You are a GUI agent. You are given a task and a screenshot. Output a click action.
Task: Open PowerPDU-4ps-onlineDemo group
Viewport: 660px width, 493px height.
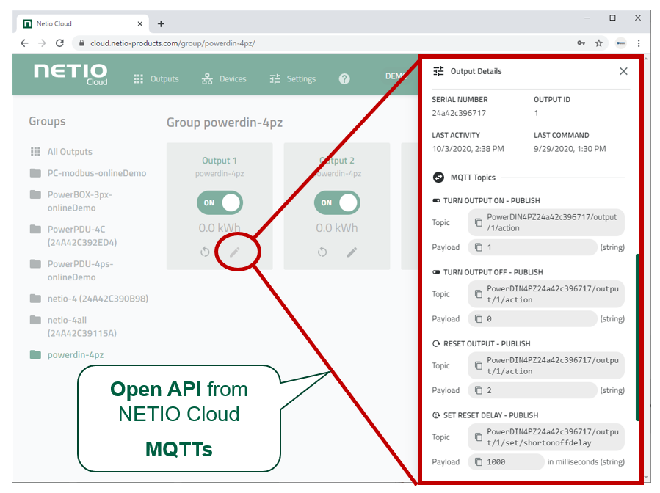(71, 270)
